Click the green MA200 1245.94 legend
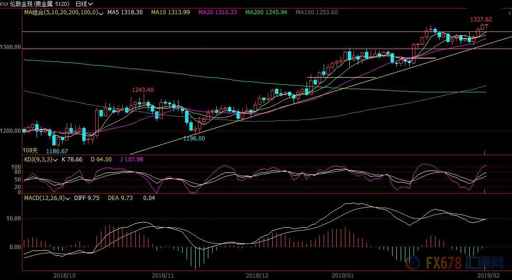The width and height of the screenshot is (512, 280). (x=266, y=12)
